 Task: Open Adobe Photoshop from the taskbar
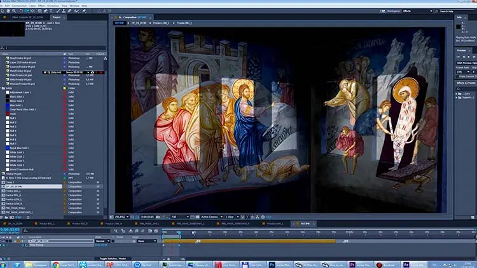280,265
